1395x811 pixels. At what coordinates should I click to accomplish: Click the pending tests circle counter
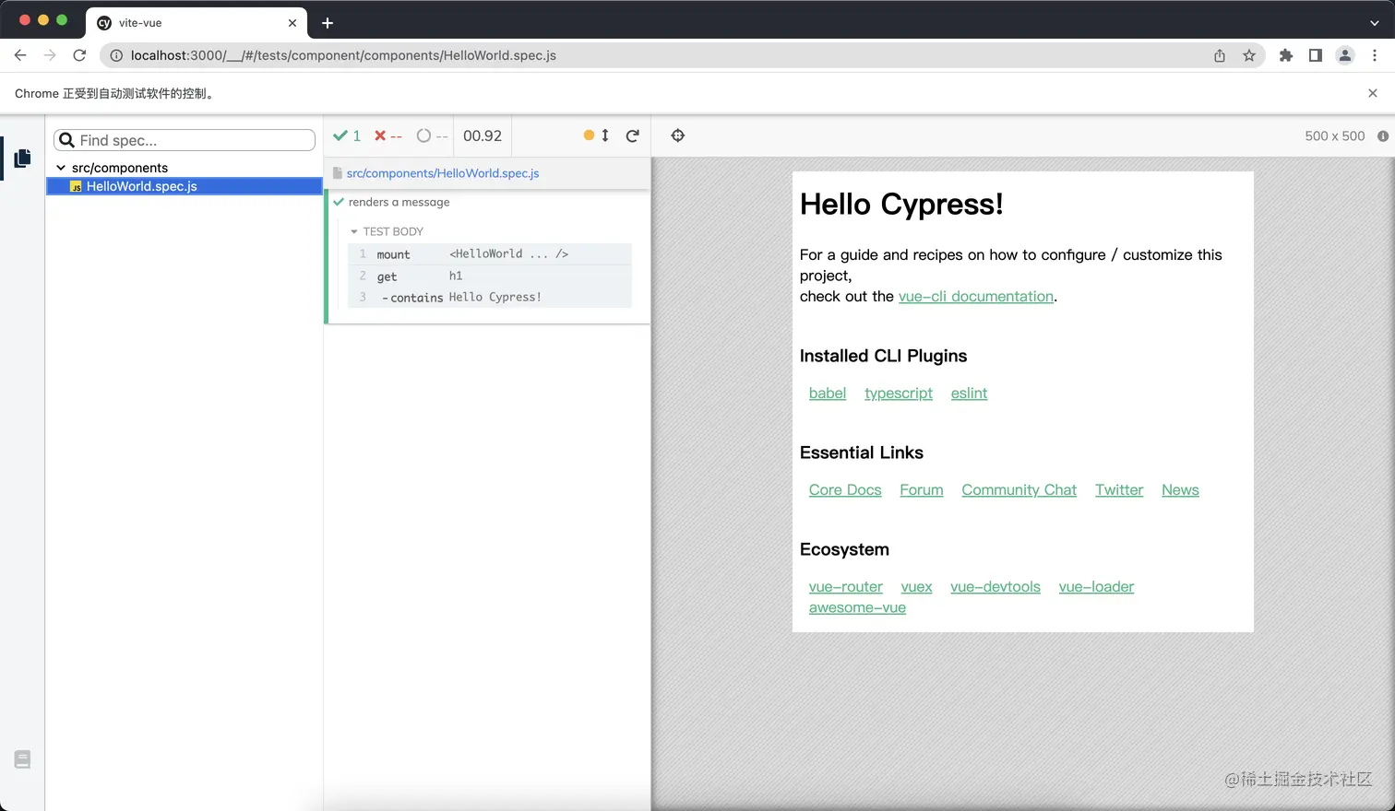(x=432, y=135)
